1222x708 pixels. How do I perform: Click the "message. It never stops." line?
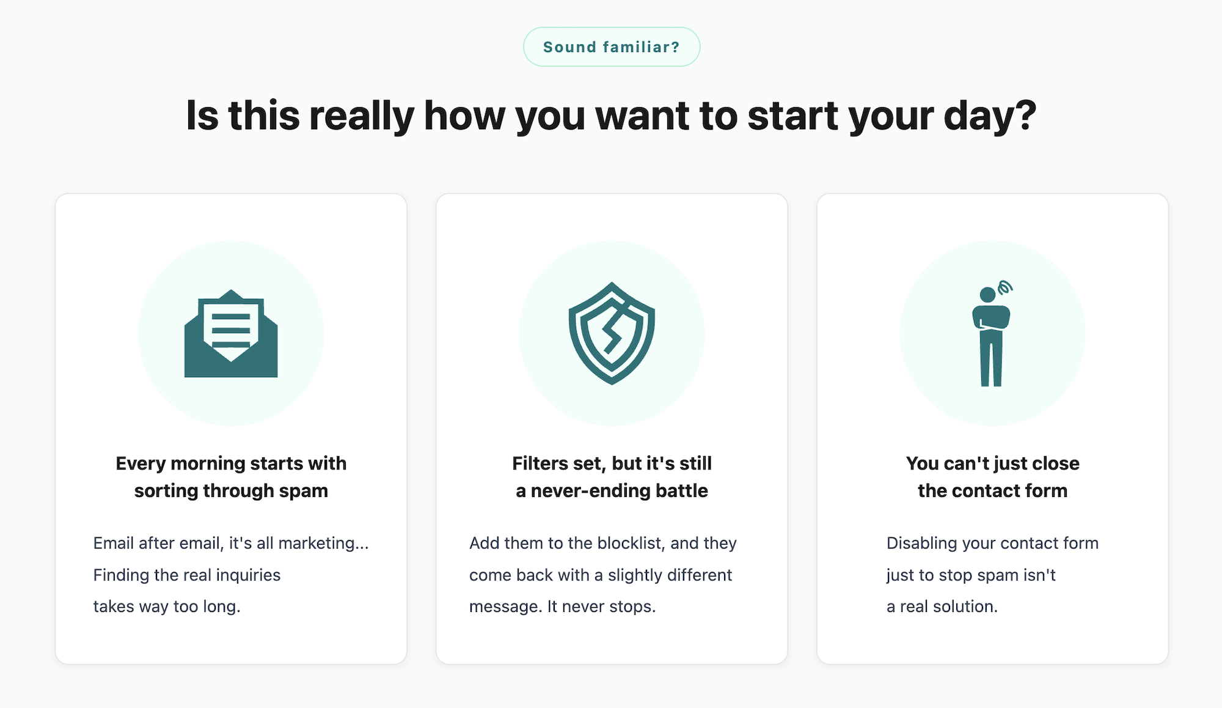coord(562,607)
